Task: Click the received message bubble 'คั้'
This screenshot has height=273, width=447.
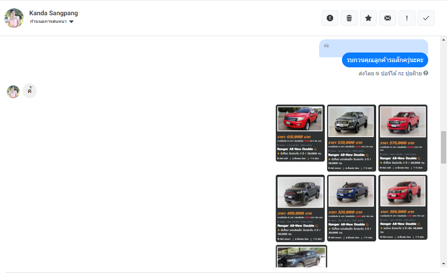Action: point(30,91)
